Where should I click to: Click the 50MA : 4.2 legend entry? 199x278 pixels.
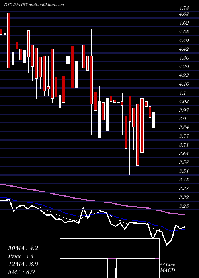coord(23,248)
